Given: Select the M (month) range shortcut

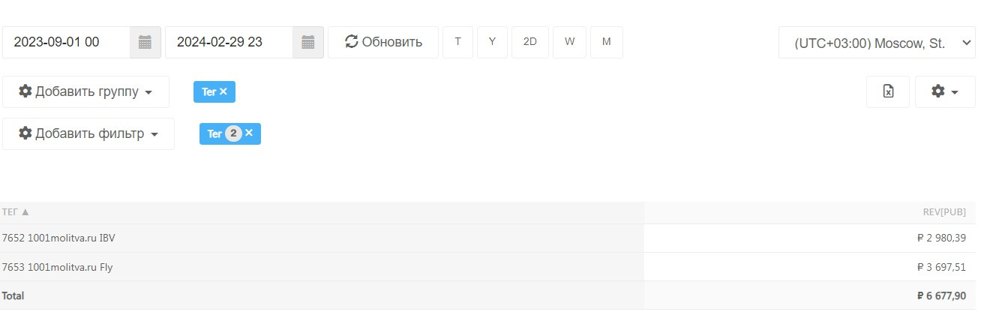Looking at the screenshot, I should [606, 42].
